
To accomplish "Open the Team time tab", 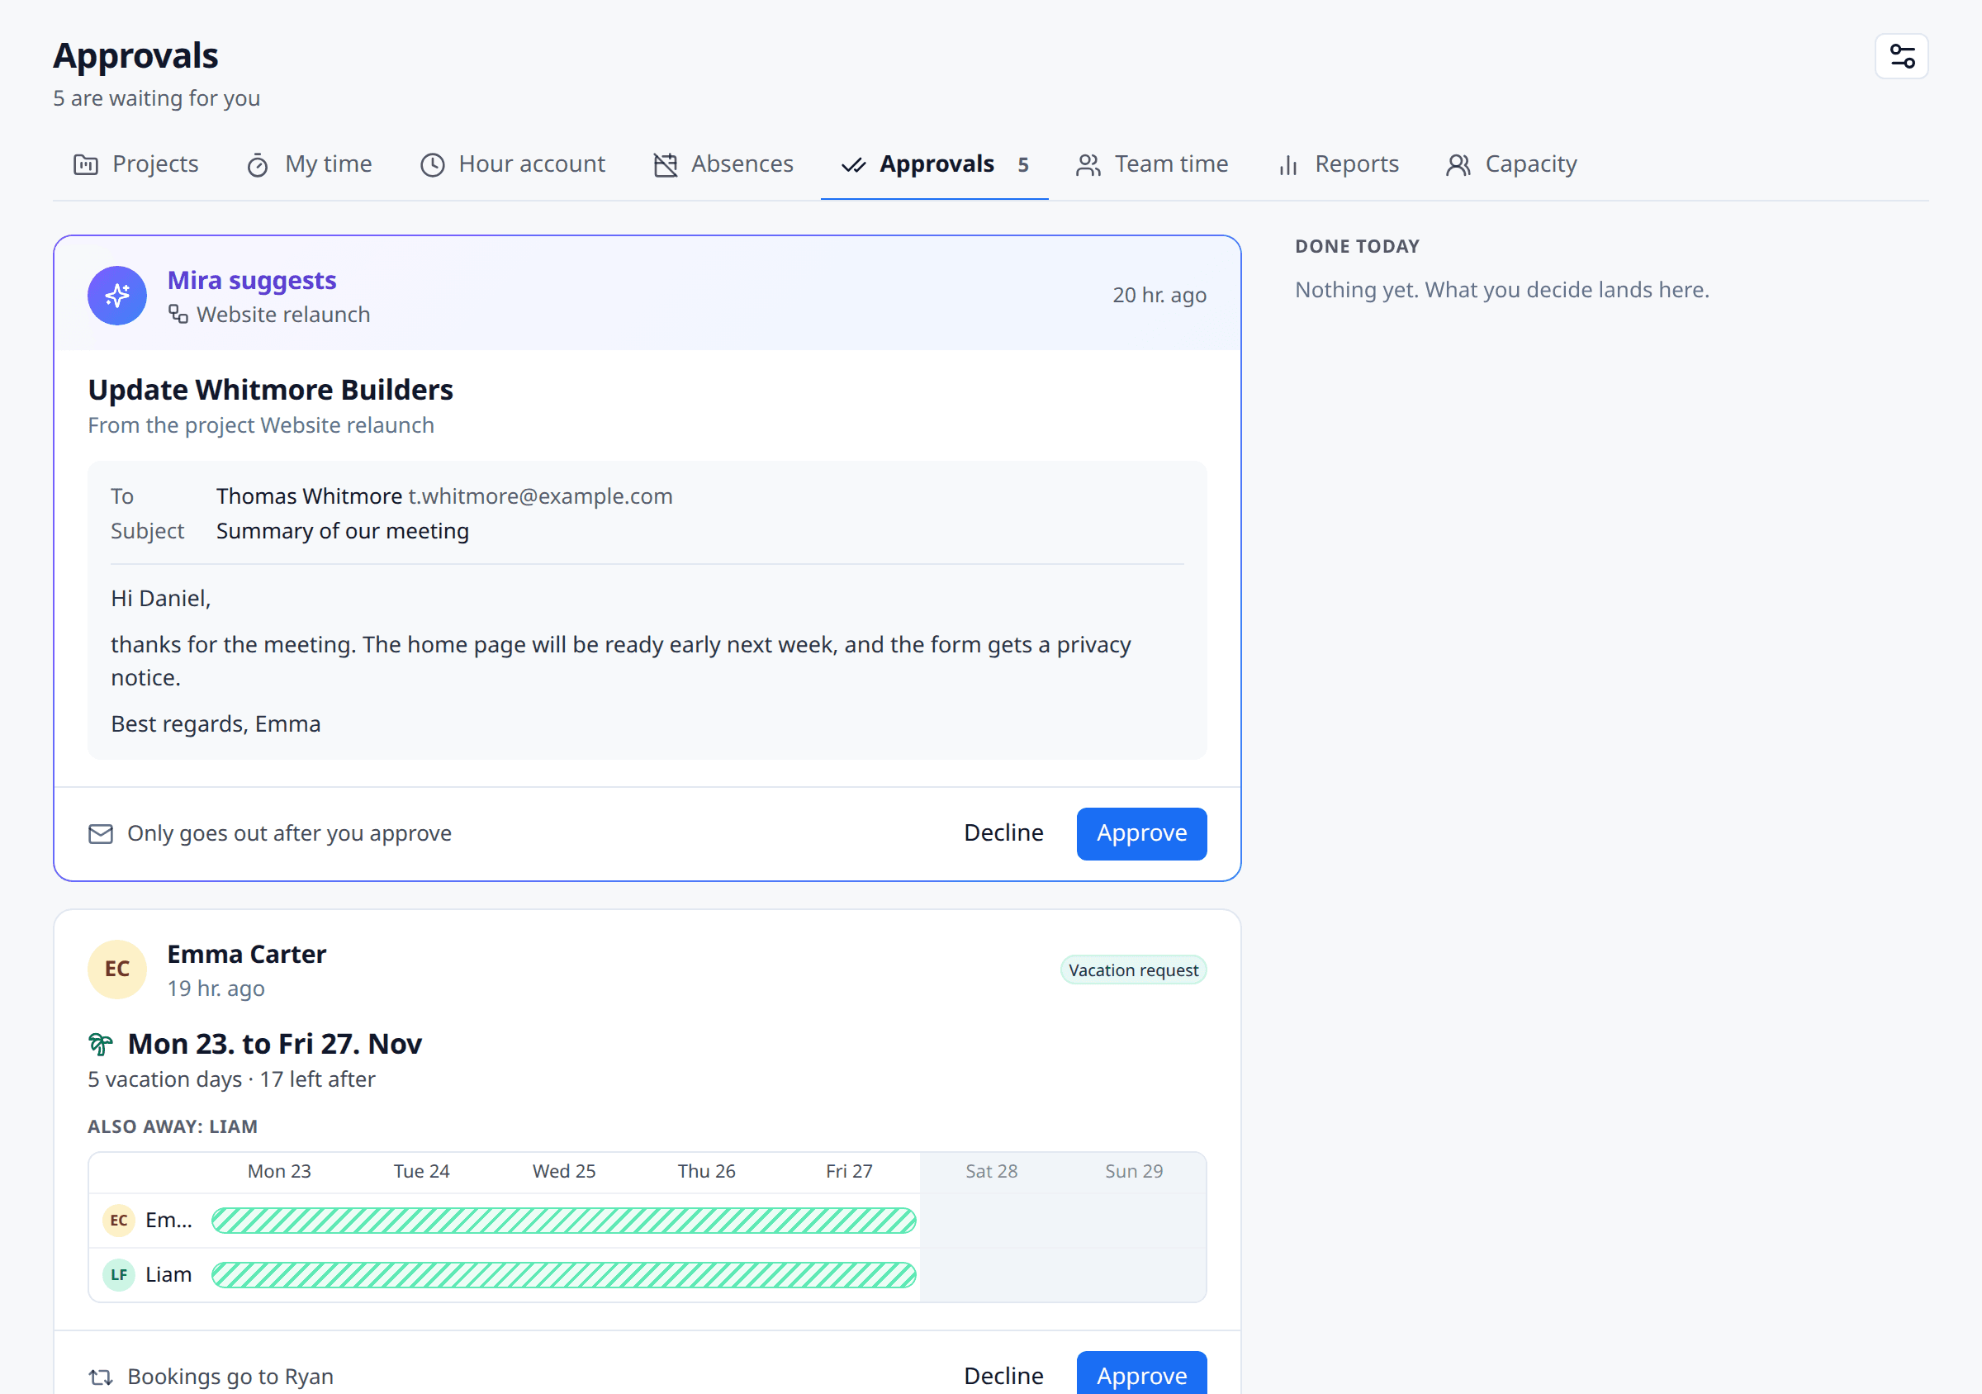I will [x=1152, y=164].
